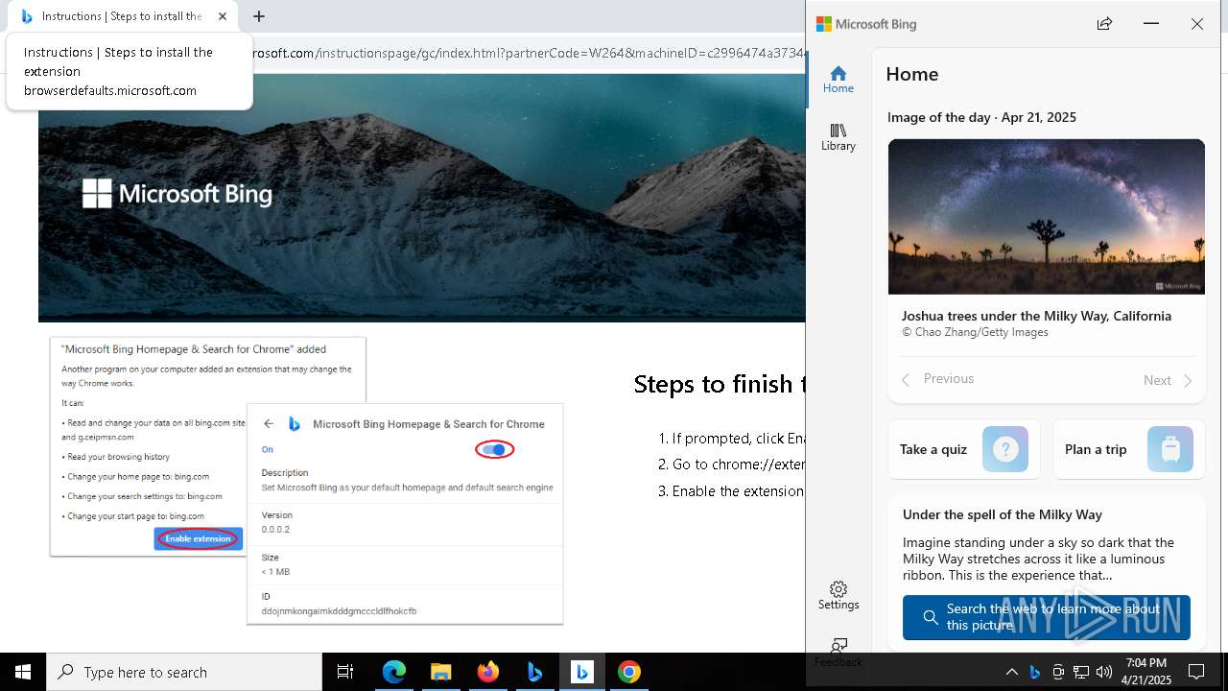
Task: Open Task View from the taskbar
Action: [345, 672]
